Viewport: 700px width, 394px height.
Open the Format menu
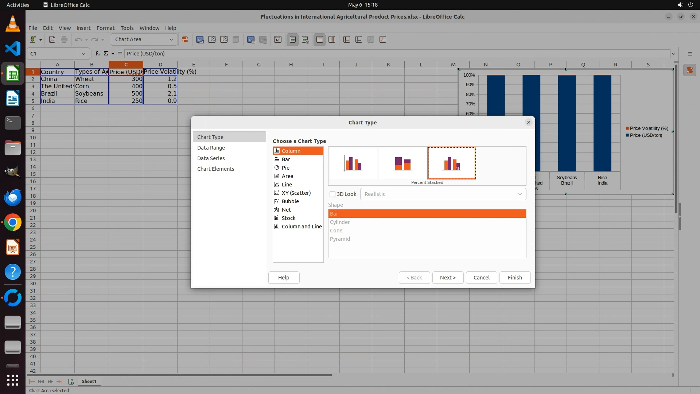coord(105,28)
